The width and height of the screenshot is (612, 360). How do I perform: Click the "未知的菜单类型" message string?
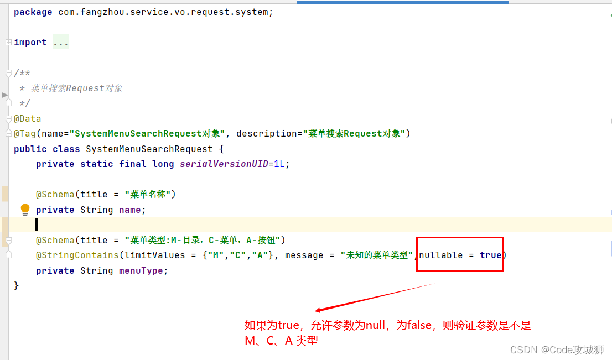tap(377, 255)
